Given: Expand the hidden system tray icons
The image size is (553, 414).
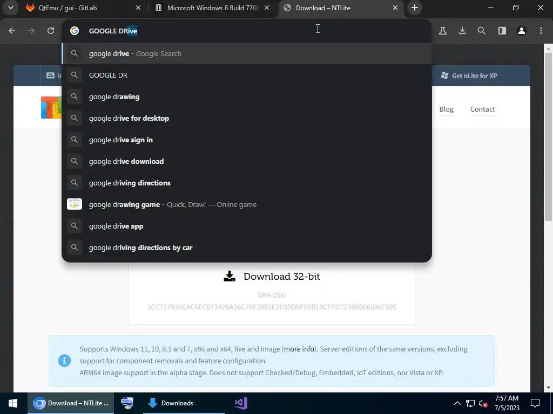Looking at the screenshot, I should (457, 403).
